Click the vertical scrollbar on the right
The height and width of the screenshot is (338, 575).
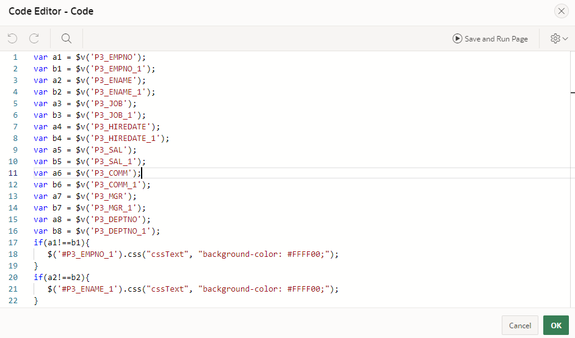pos(573,179)
